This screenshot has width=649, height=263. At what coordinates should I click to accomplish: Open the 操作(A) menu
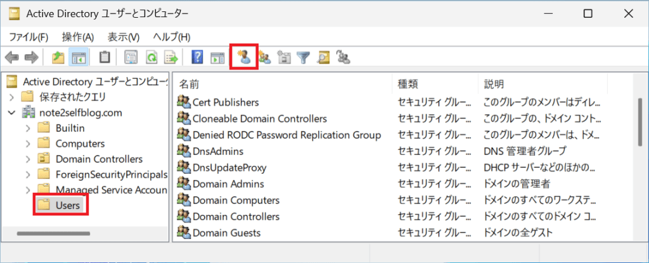[78, 37]
